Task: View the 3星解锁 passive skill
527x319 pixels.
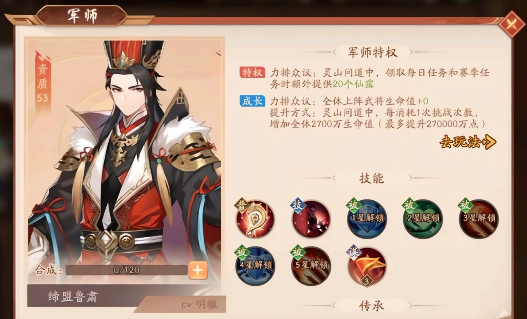Action: [479, 219]
